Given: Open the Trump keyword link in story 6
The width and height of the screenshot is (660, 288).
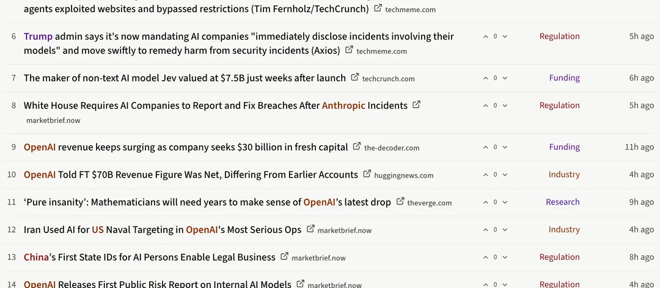Looking at the screenshot, I should 38,37.
